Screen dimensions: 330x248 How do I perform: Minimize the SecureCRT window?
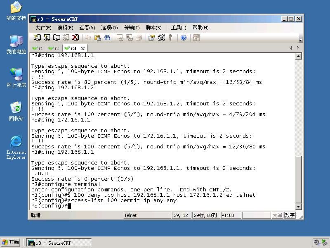pyautogui.click(x=284, y=19)
